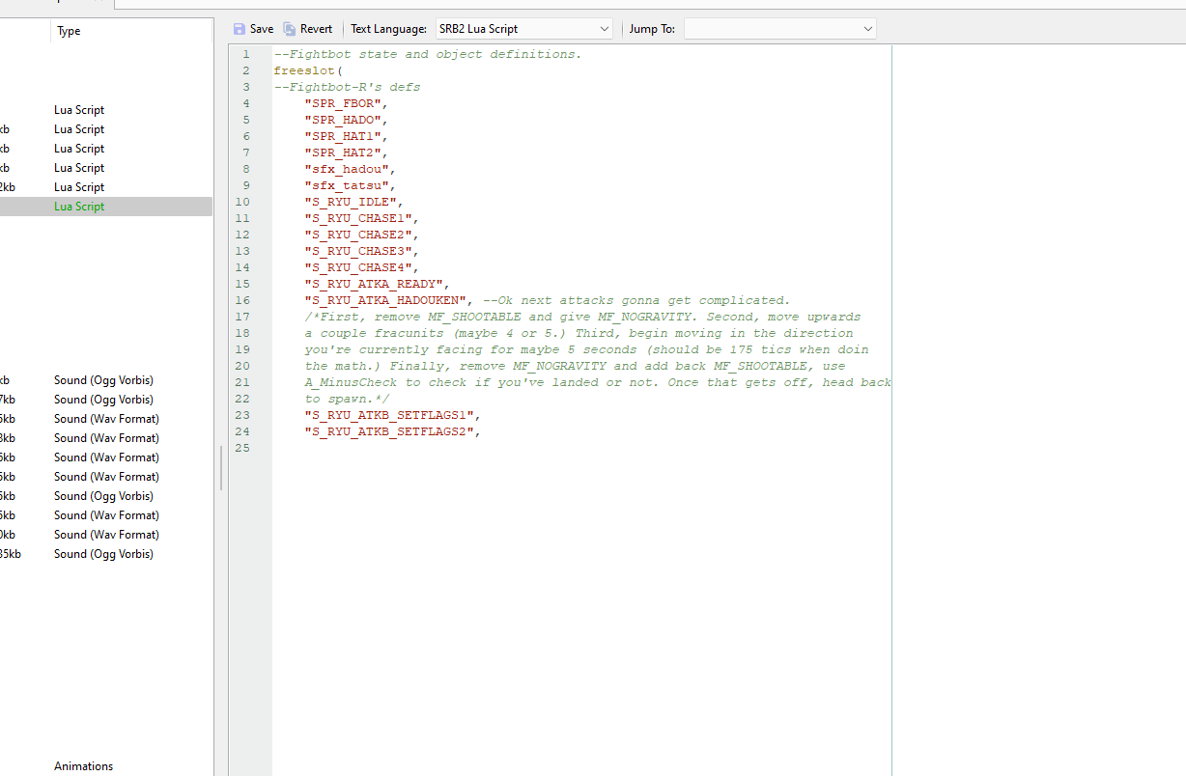Click the "sfx_hadou" string
Screen dimensions: 1186x776
coord(347,169)
